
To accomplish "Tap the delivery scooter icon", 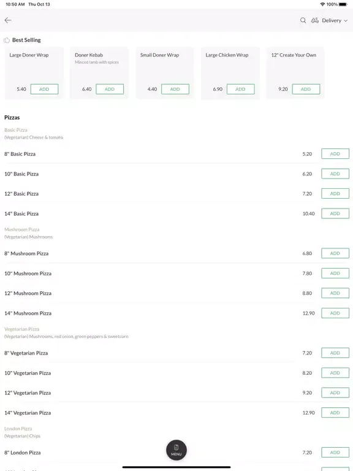I will point(314,20).
